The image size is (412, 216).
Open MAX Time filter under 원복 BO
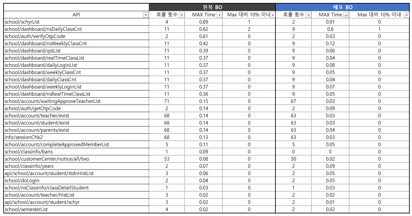pos(219,15)
